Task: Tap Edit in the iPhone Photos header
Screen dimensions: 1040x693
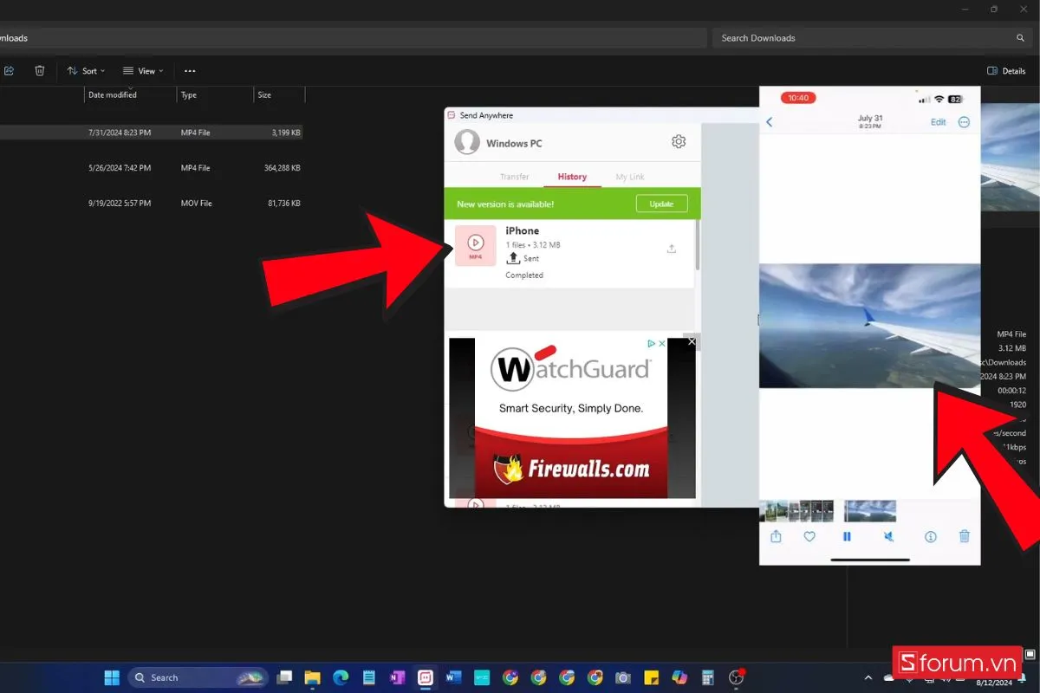Action: tap(938, 122)
